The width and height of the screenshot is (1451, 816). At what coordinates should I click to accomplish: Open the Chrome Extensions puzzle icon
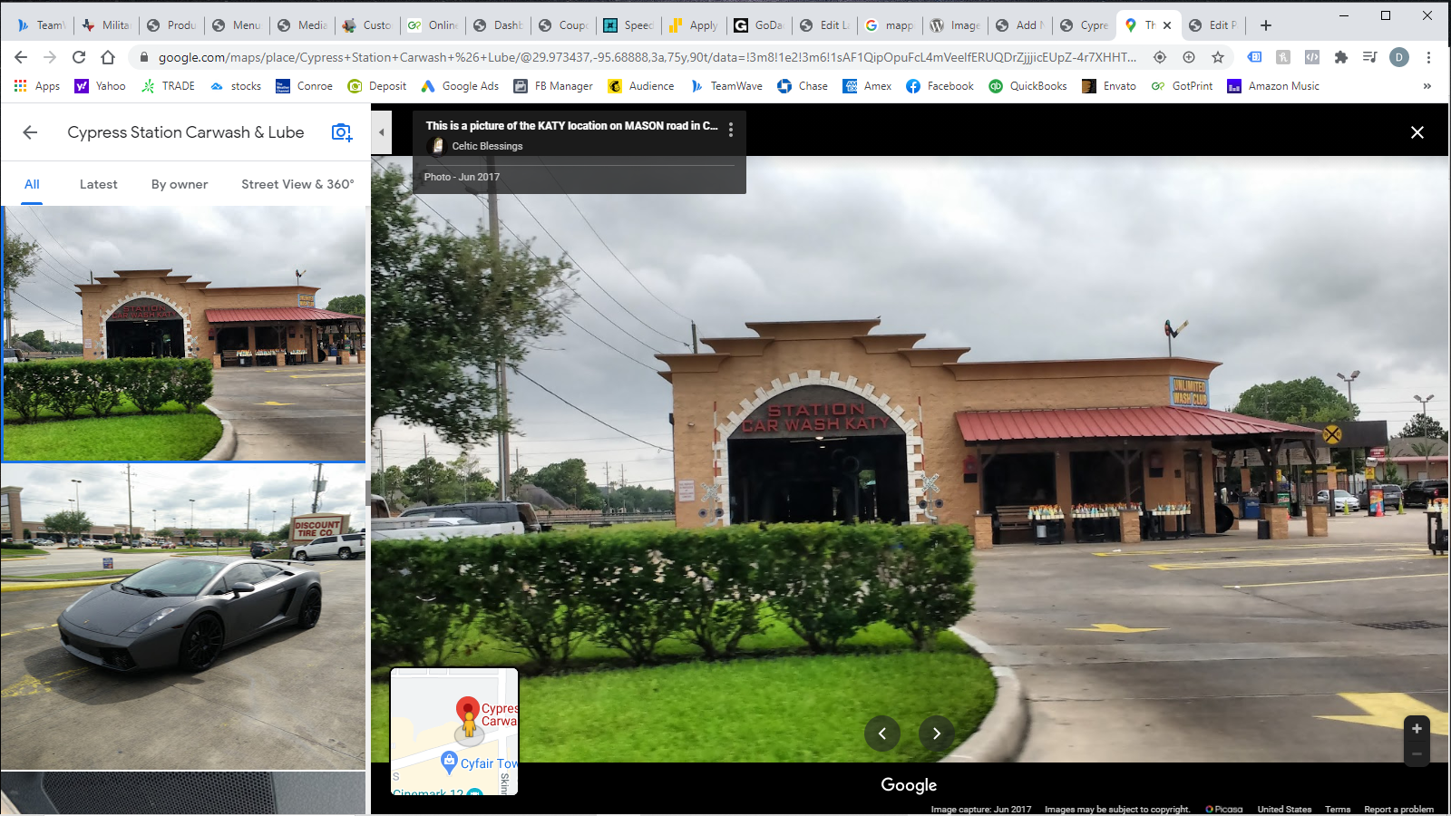pos(1341,57)
